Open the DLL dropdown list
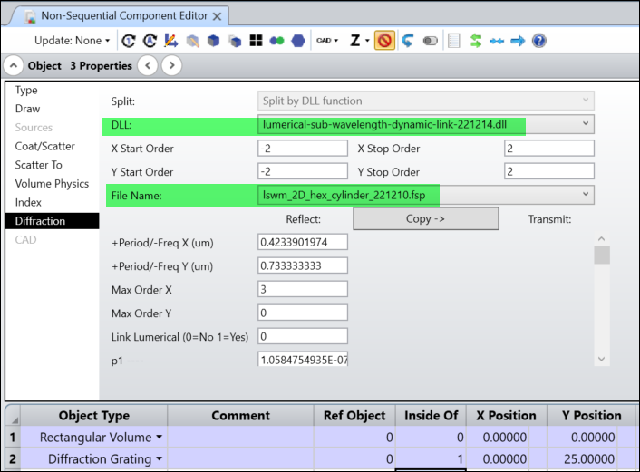The image size is (640, 472). tap(585, 124)
